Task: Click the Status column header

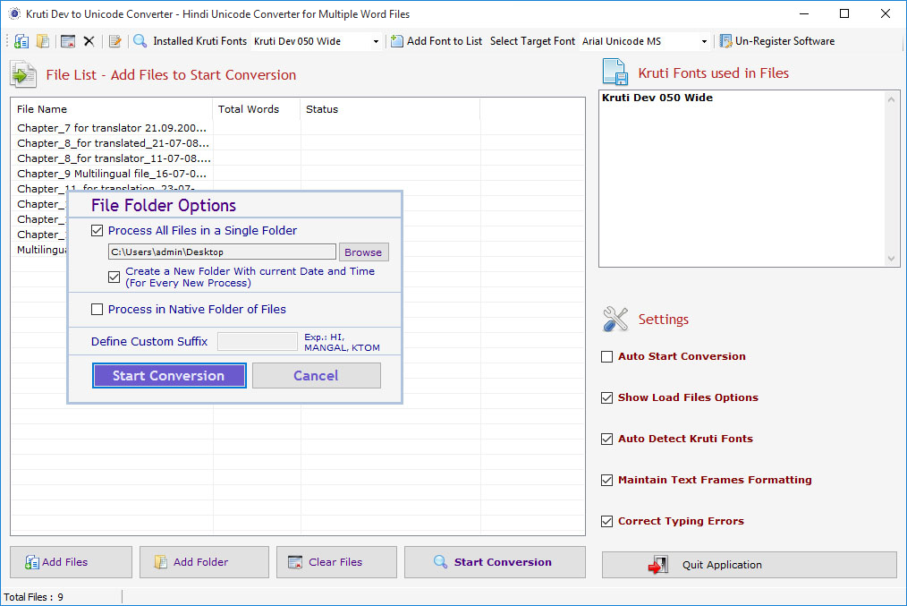Action: (390, 109)
